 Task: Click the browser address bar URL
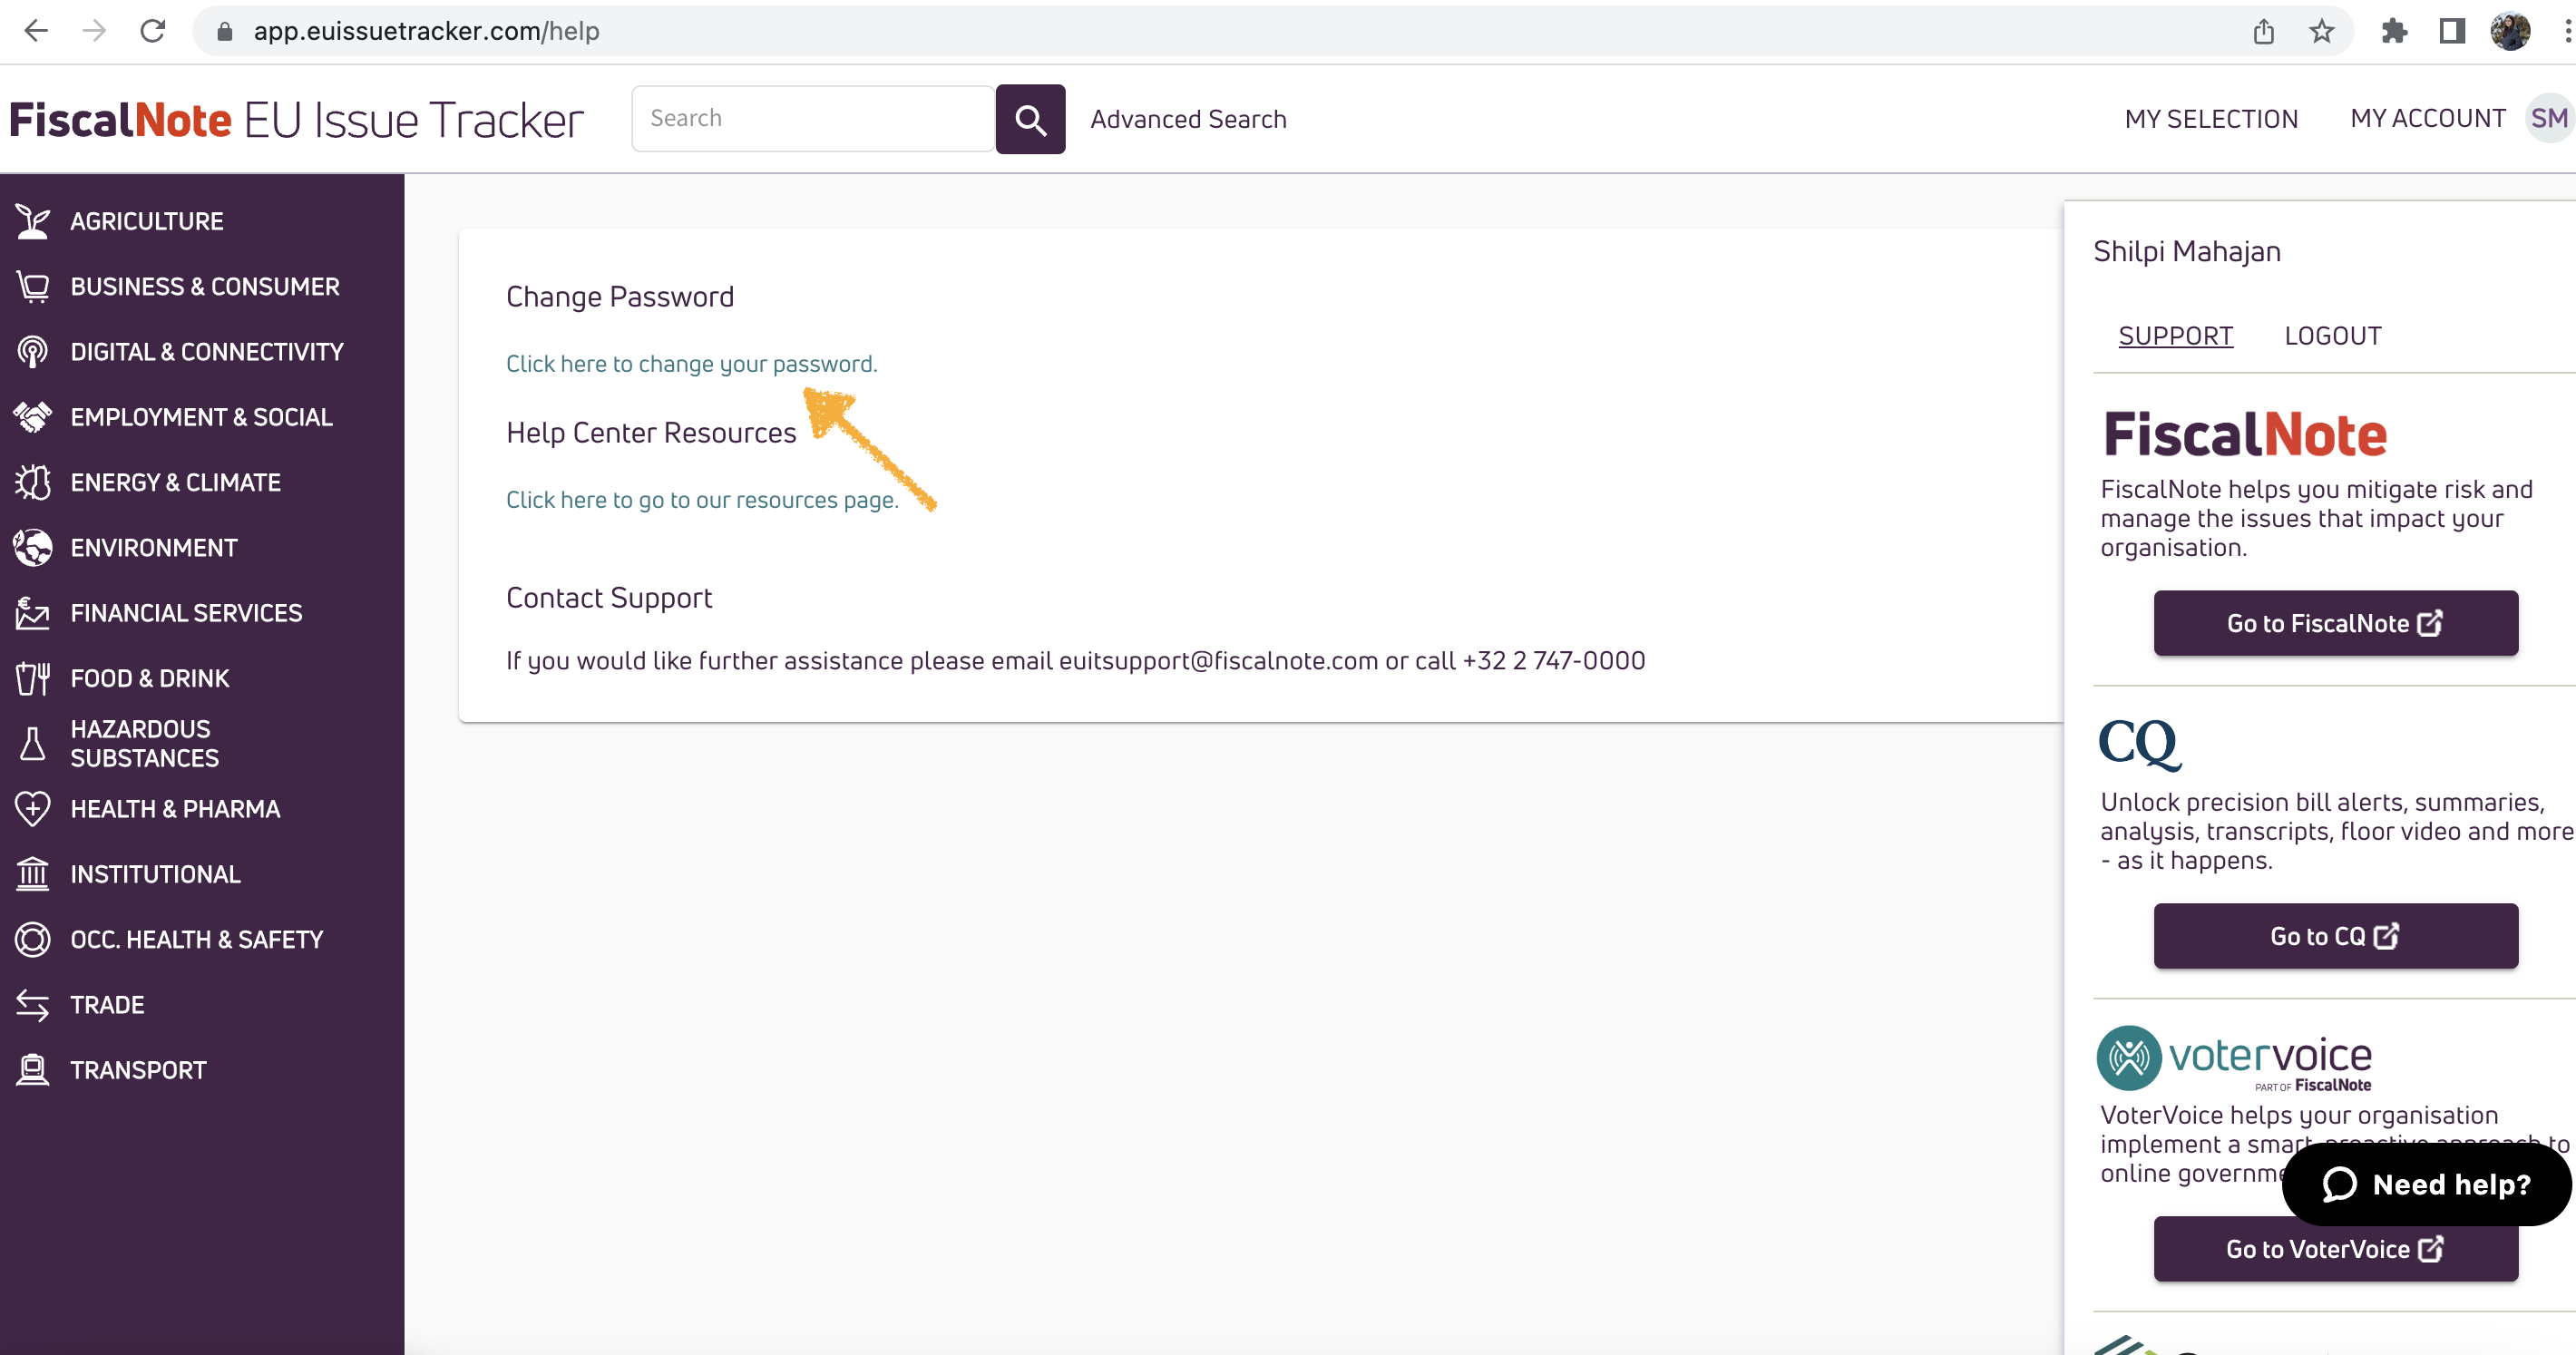(x=426, y=31)
